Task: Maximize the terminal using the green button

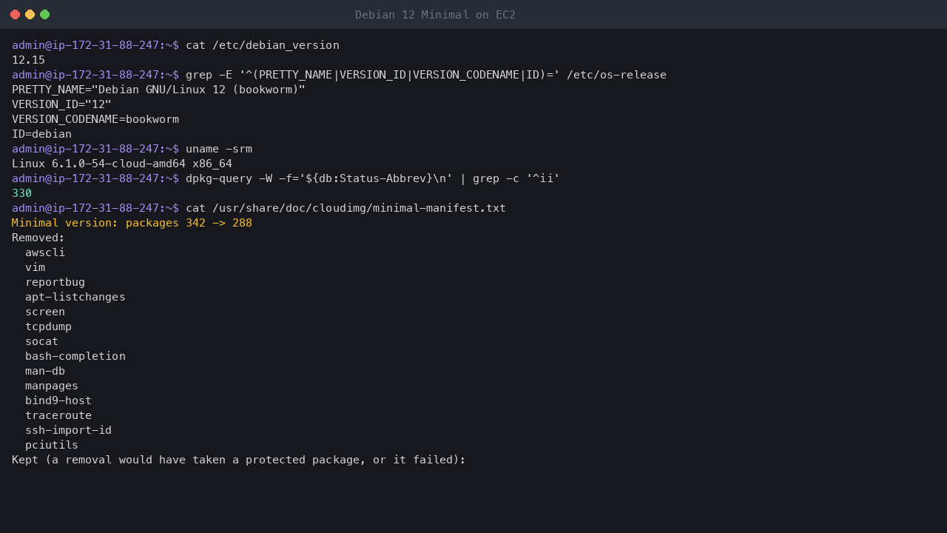Action: pyautogui.click(x=44, y=15)
